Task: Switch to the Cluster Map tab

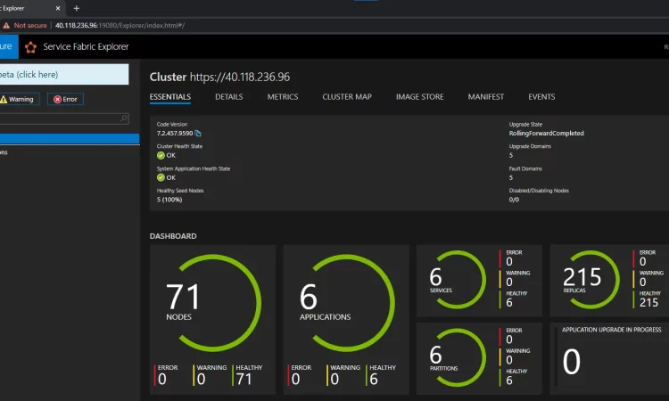Action: click(x=347, y=97)
